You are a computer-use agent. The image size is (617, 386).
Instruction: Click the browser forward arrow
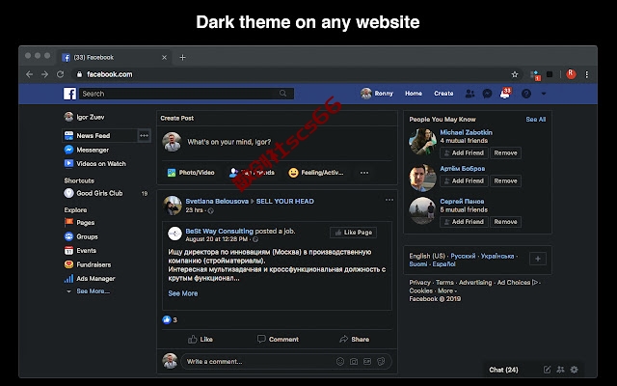point(44,74)
